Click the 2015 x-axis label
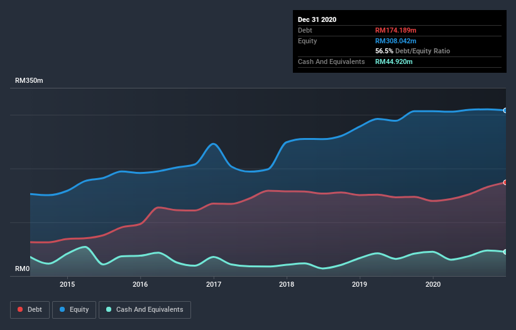Viewport: 516px width, 330px height. [x=67, y=284]
